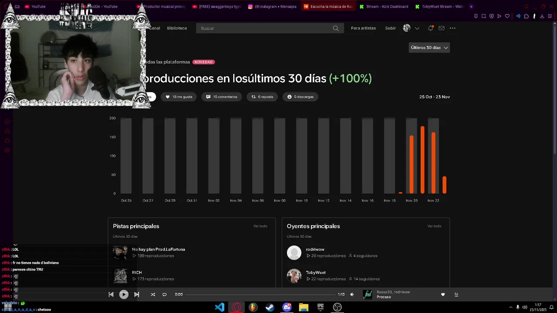Screen dimensions: 557x313
Task: Open the Últimos 30 días dropdown
Action: [x=429, y=47]
